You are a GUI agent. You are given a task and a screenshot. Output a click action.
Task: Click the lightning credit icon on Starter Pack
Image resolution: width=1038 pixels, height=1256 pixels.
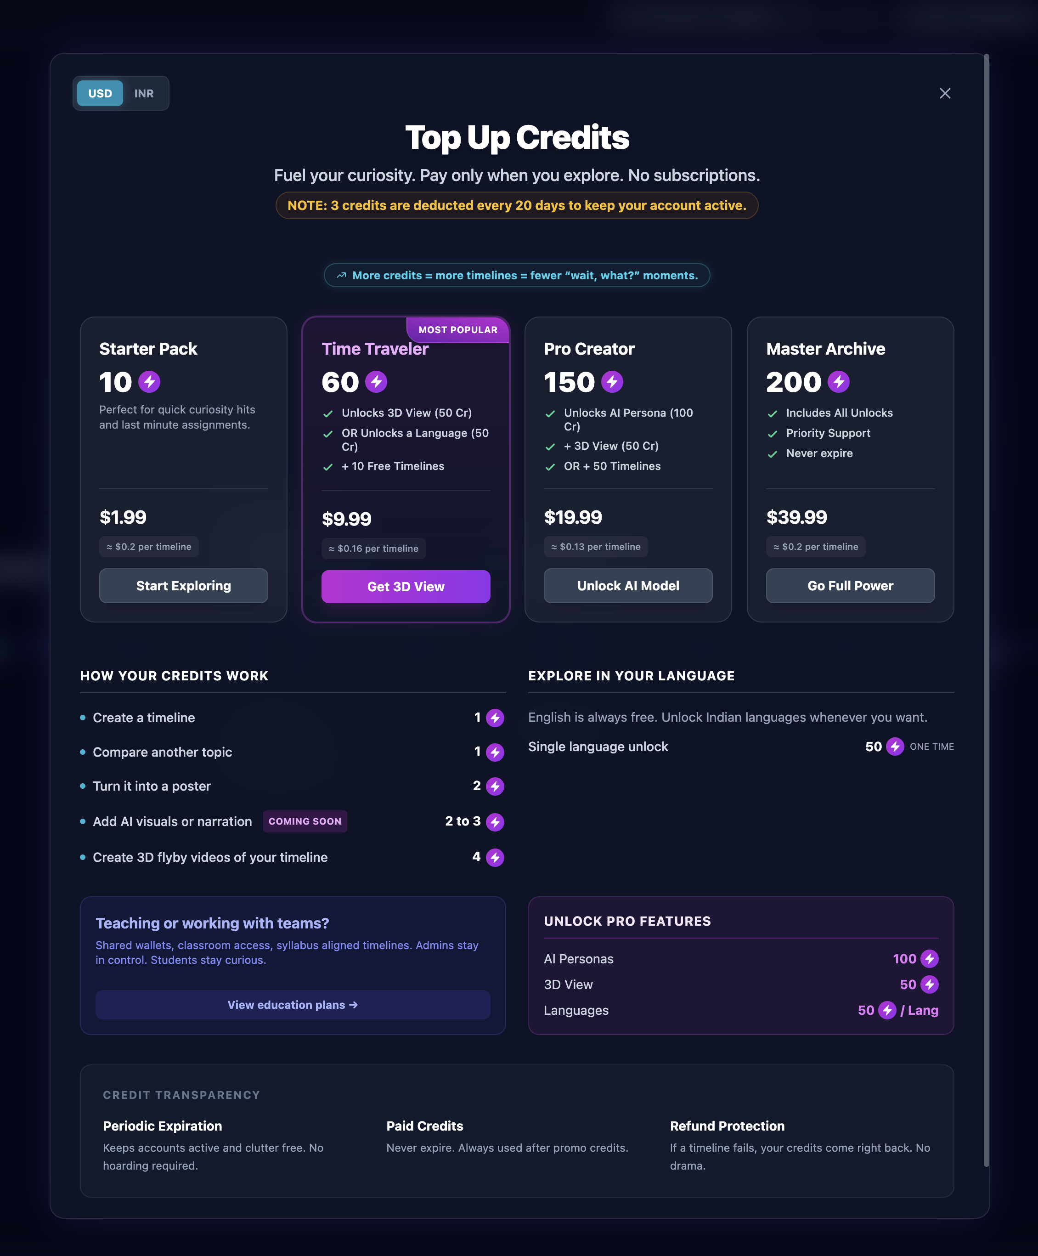(x=149, y=382)
